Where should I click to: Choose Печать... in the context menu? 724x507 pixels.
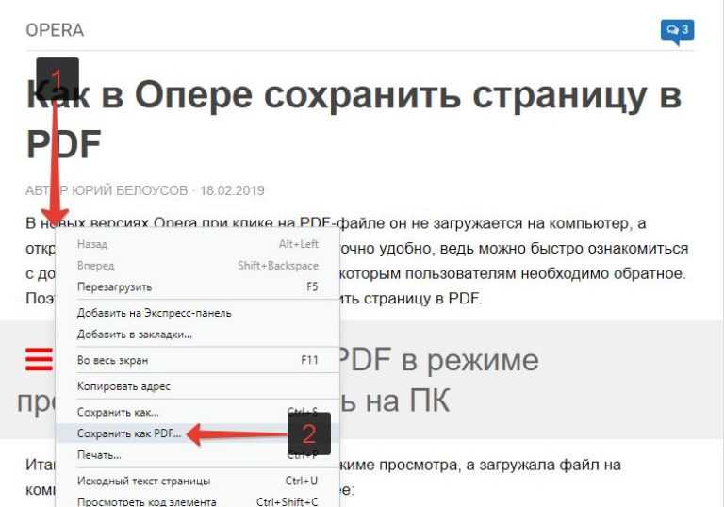pos(198,455)
